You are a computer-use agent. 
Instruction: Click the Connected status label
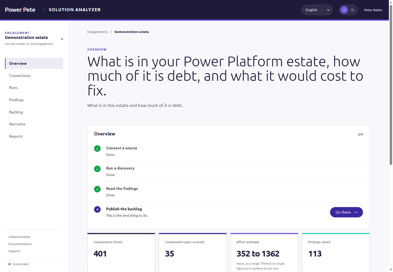tap(20, 264)
